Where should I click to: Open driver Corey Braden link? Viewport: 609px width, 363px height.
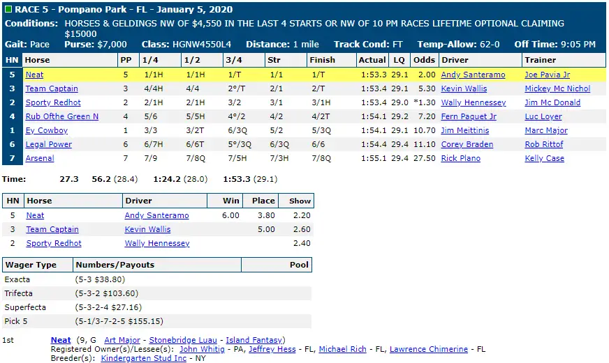pyautogui.click(x=467, y=144)
